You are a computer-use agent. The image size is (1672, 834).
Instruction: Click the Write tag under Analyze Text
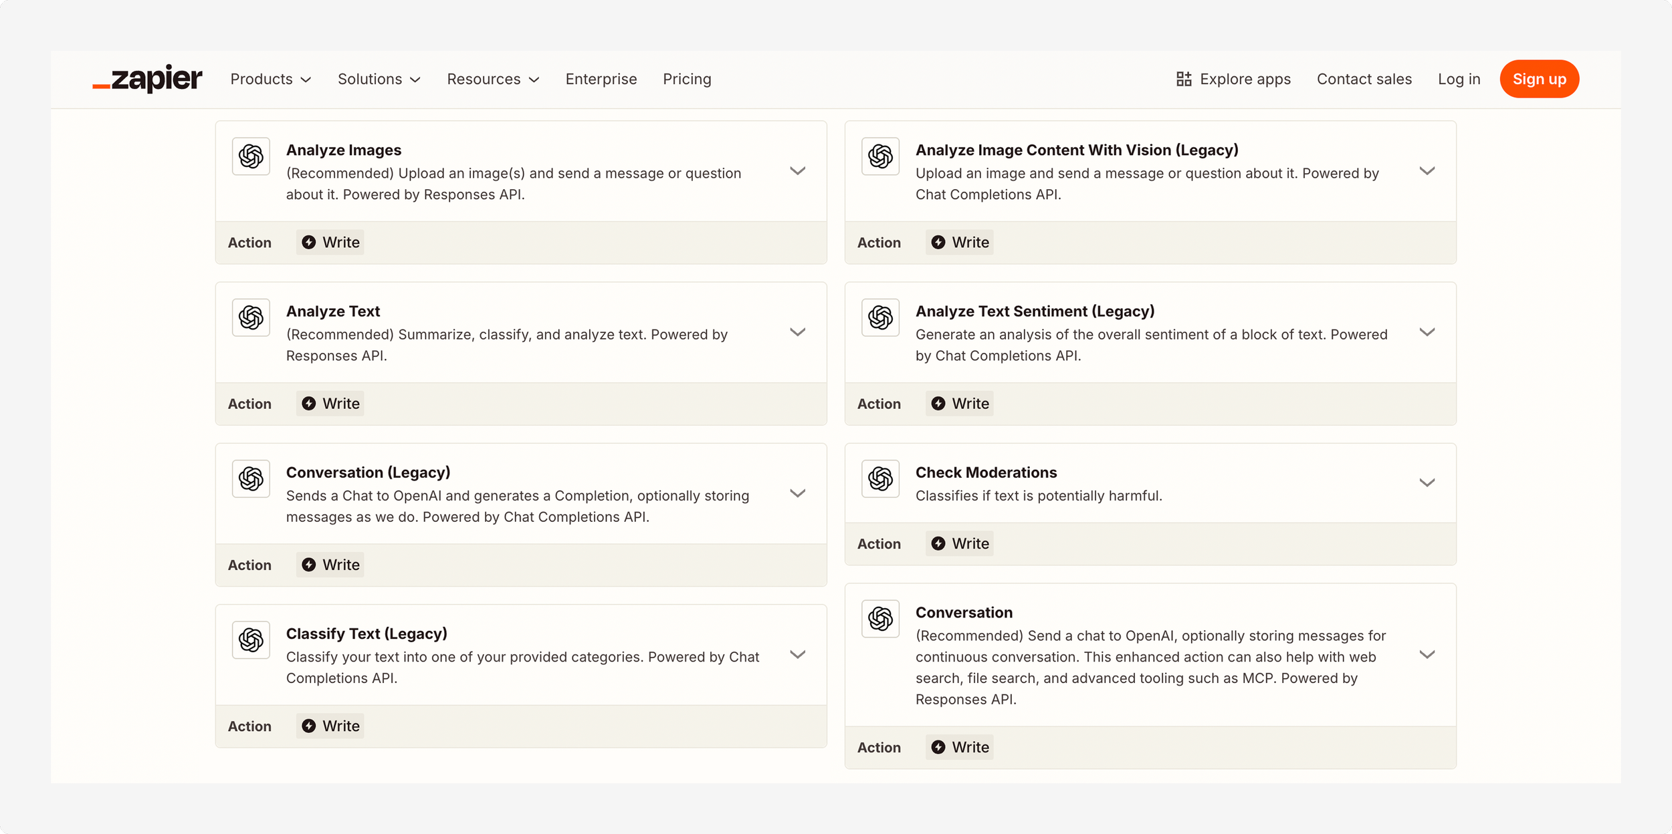[x=330, y=404]
